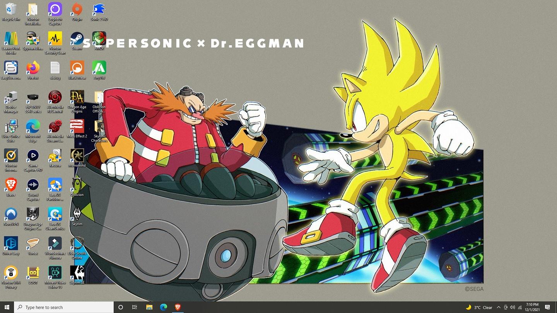557x313 pixels.
Task: Open the Windows Start menu
Action: (x=7, y=307)
